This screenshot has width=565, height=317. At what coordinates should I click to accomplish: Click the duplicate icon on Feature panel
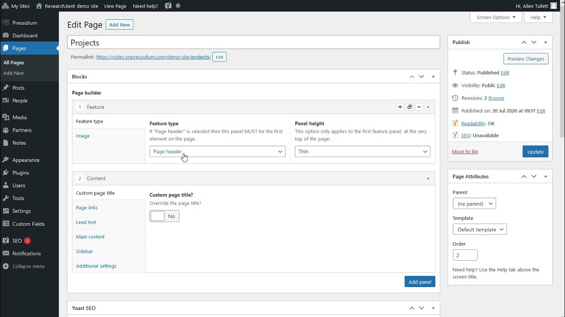(410, 107)
